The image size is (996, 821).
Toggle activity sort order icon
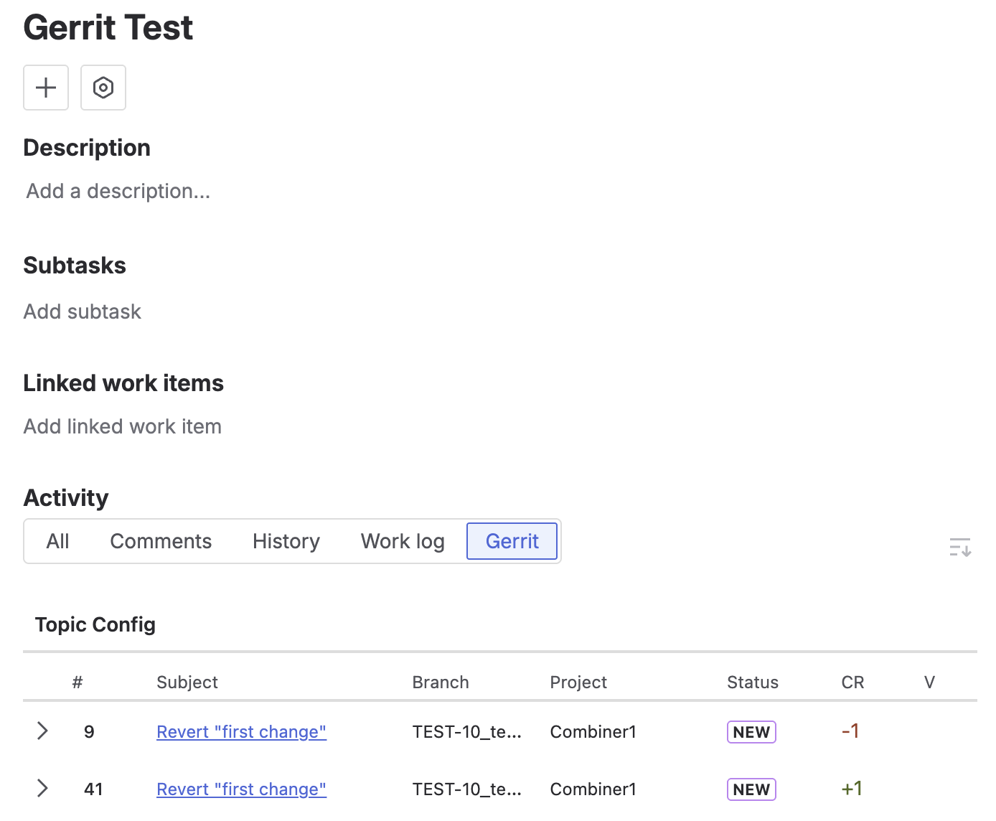click(x=959, y=548)
